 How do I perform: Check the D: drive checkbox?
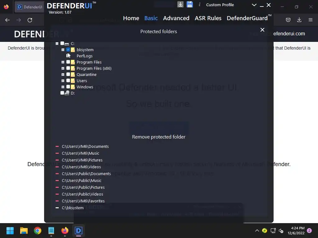tap(62, 93)
